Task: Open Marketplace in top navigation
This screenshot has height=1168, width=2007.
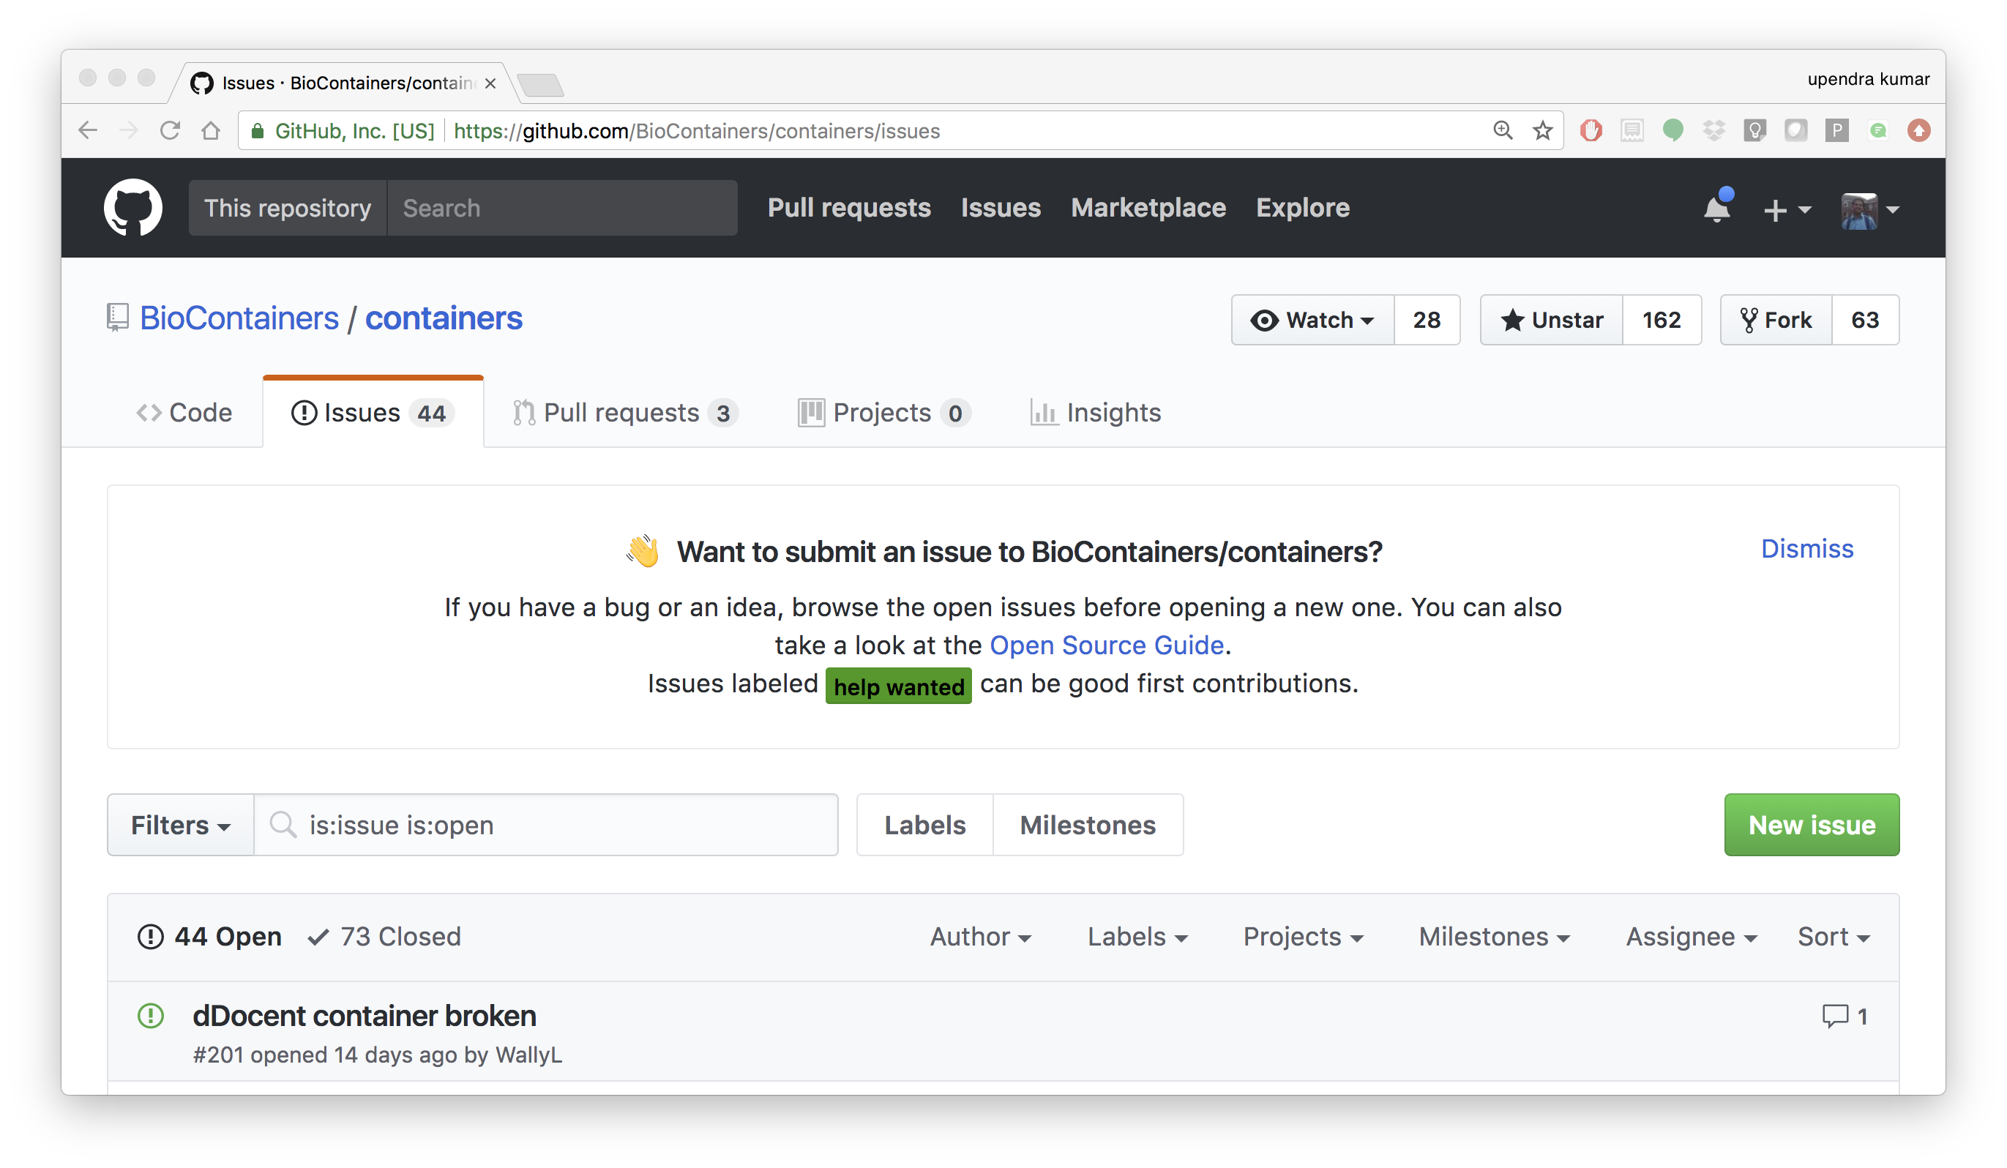Action: pos(1148,208)
